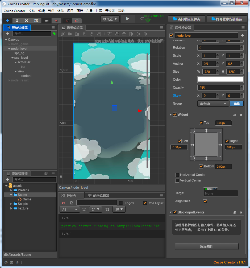
Task: Refresh the preview with reload icon
Action: [142, 19]
